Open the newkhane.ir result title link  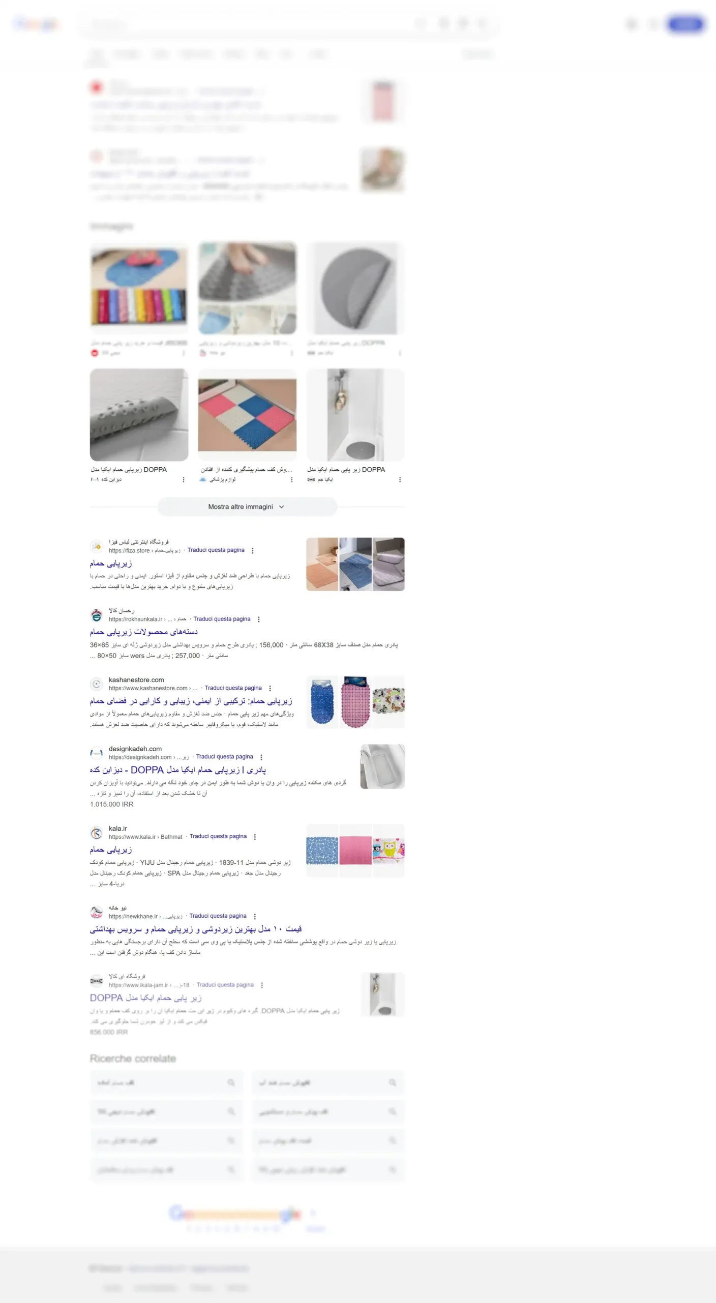tap(196, 929)
